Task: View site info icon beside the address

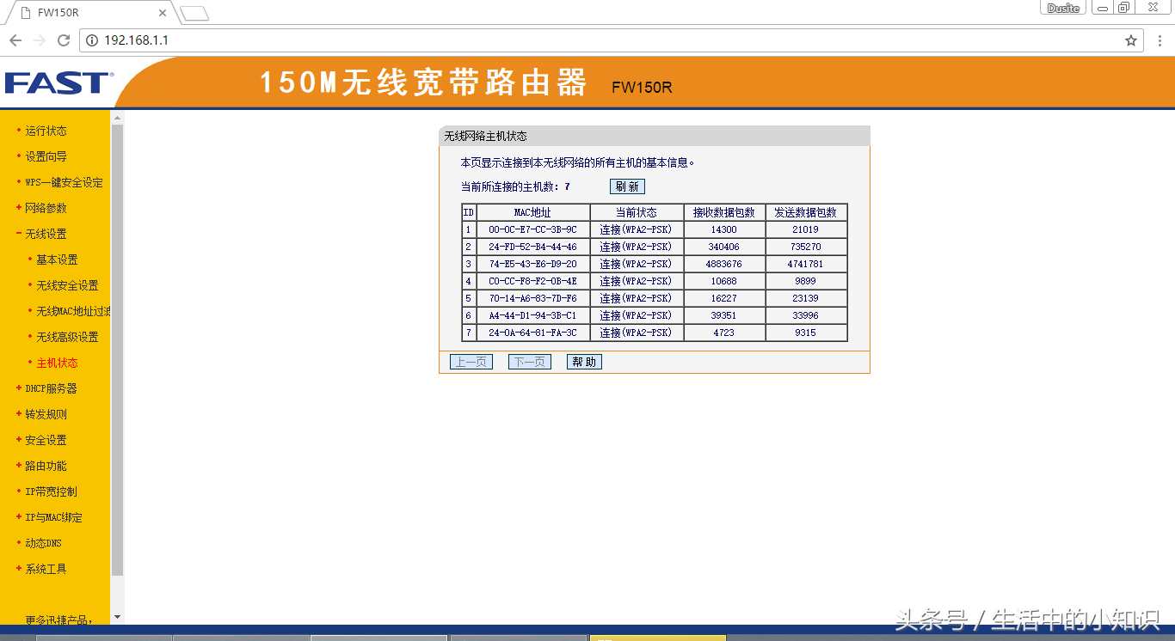Action: (93, 40)
